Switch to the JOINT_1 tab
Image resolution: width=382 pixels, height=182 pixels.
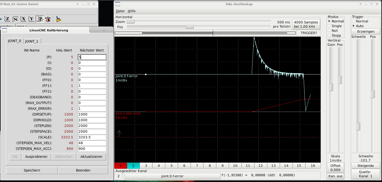click(32, 41)
